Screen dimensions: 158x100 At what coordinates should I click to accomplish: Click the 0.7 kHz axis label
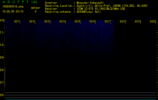pyautogui.click(x=2, y=82)
